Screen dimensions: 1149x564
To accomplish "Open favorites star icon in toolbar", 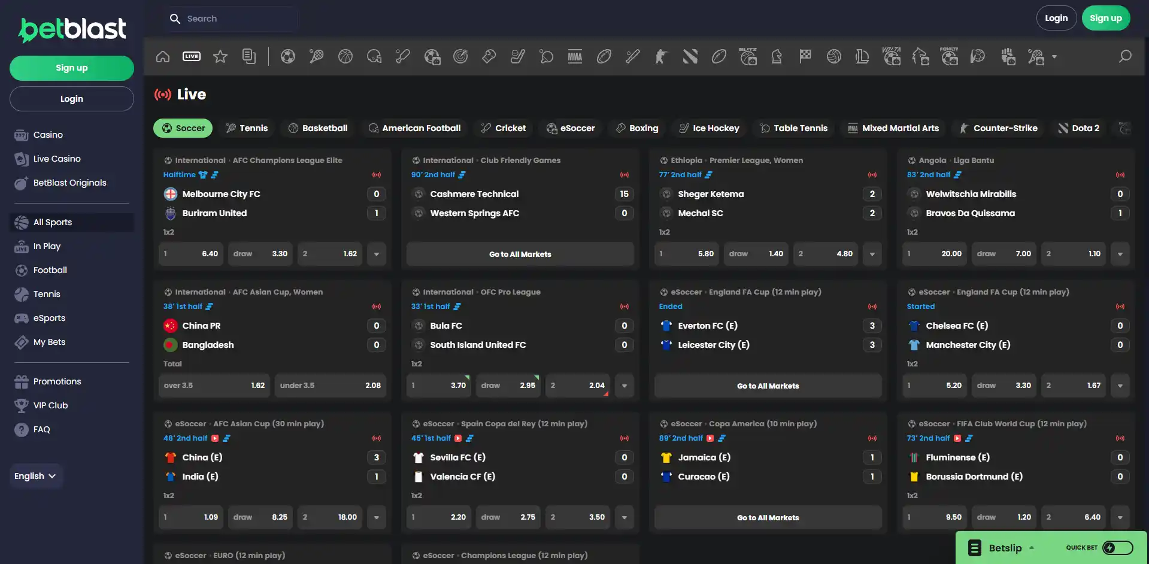I will (220, 56).
